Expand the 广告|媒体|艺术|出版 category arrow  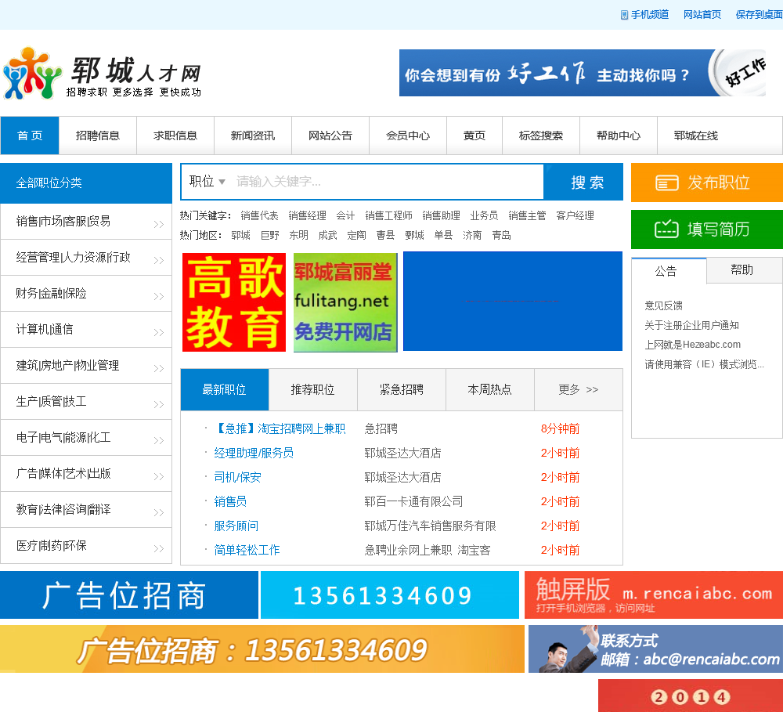tap(159, 476)
